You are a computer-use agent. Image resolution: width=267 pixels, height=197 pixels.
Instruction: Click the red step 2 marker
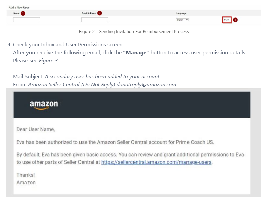click(x=100, y=13)
